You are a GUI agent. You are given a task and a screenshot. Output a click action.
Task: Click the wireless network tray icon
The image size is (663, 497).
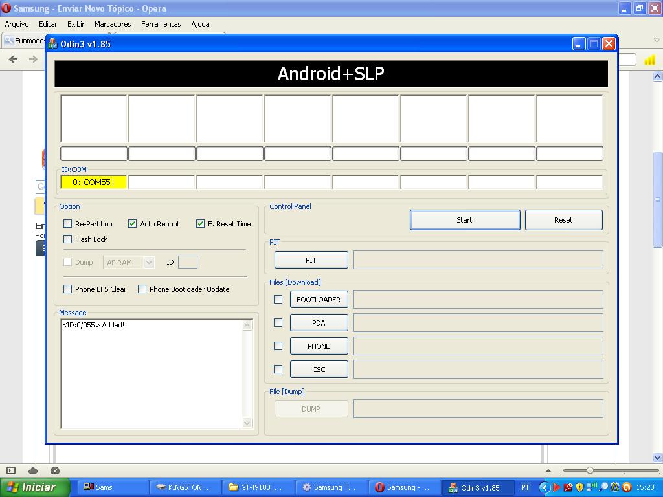[592, 487]
